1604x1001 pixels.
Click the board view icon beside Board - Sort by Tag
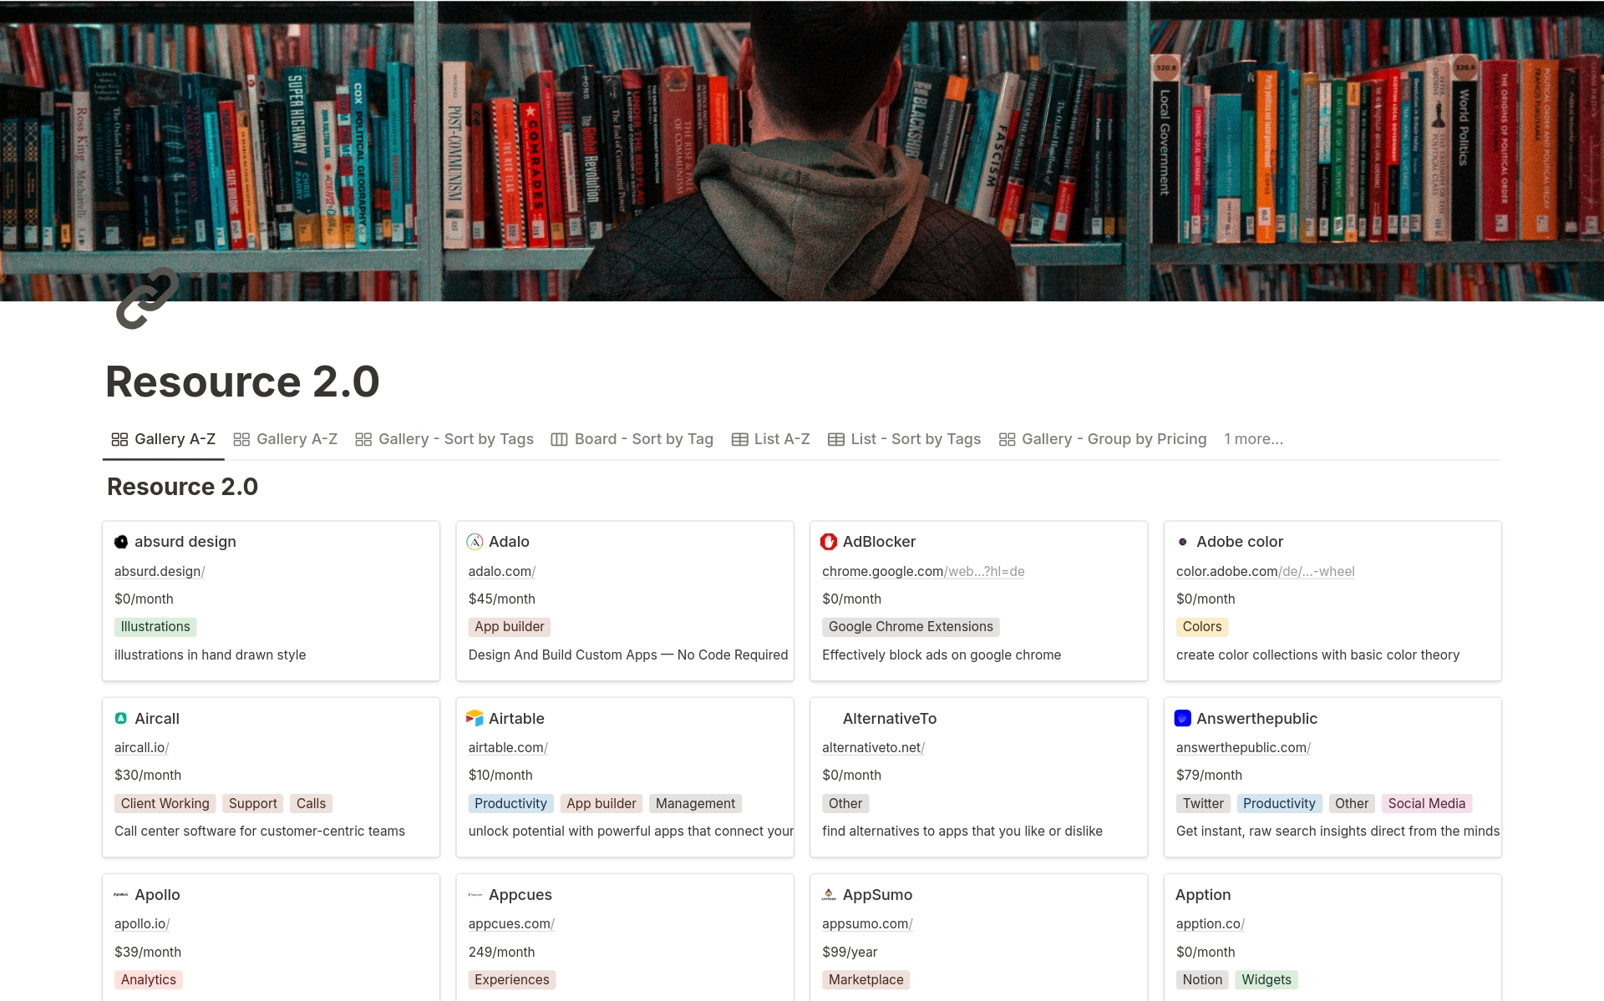pos(558,438)
